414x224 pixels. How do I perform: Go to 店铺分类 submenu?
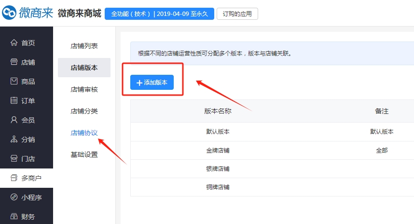click(84, 111)
